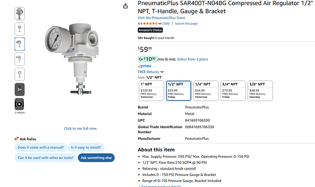315x187 pixels.
Task: Choose the 3/8" NPT size option
Action: pyautogui.click(x=260, y=91)
